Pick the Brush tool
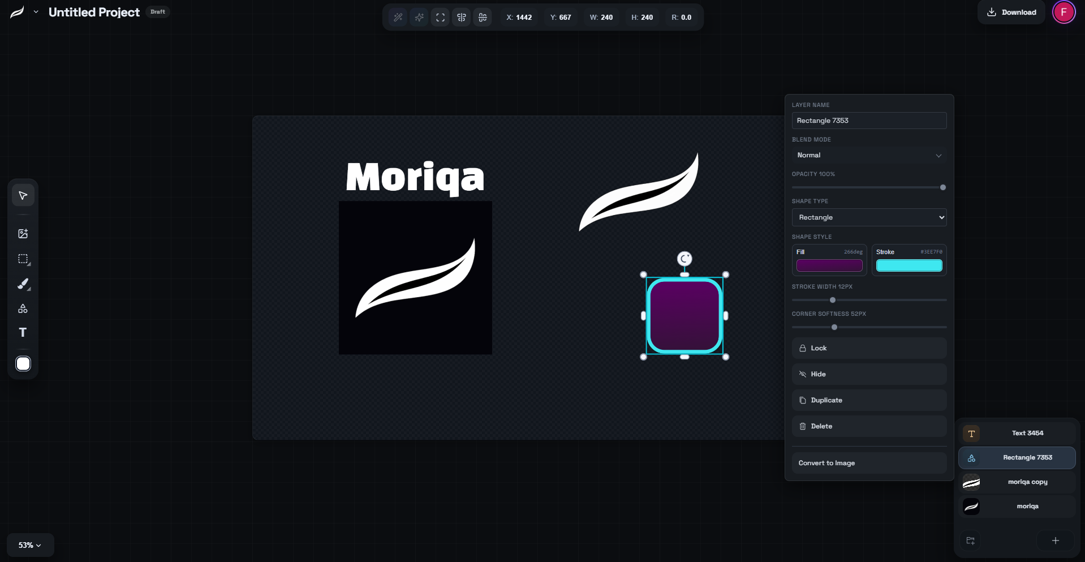 (23, 284)
